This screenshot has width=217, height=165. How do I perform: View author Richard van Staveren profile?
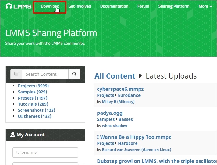point(137,150)
